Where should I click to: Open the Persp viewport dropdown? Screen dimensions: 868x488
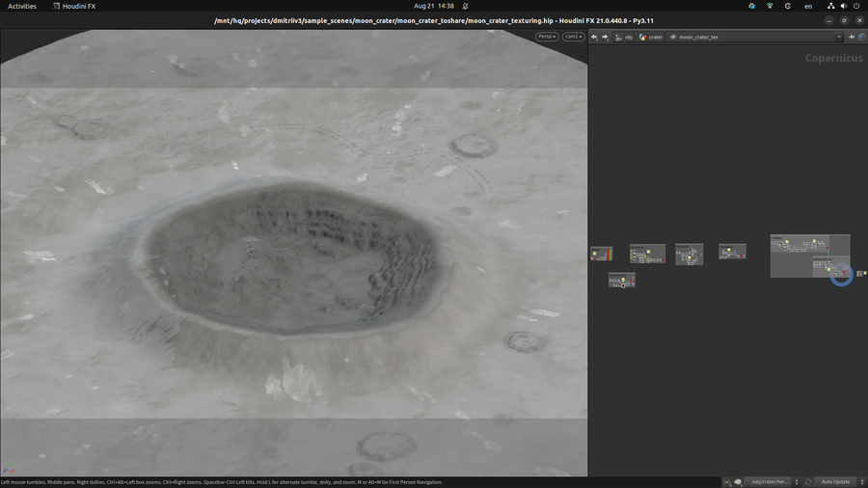[547, 37]
